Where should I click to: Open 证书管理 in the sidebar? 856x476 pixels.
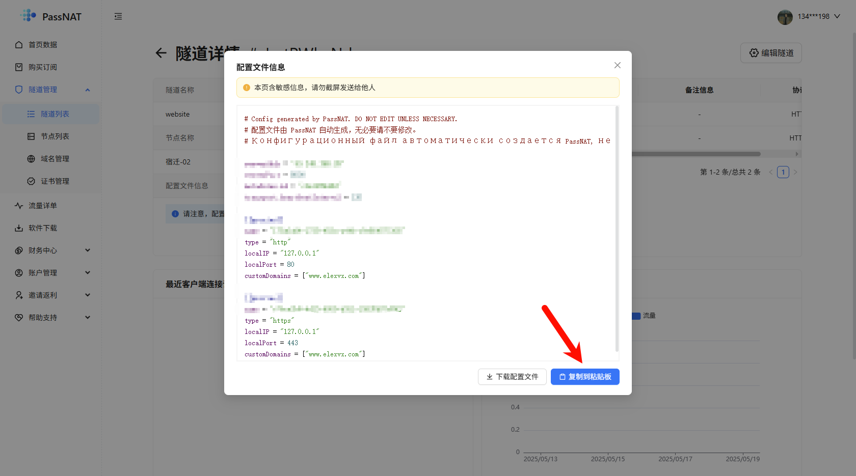pos(55,181)
